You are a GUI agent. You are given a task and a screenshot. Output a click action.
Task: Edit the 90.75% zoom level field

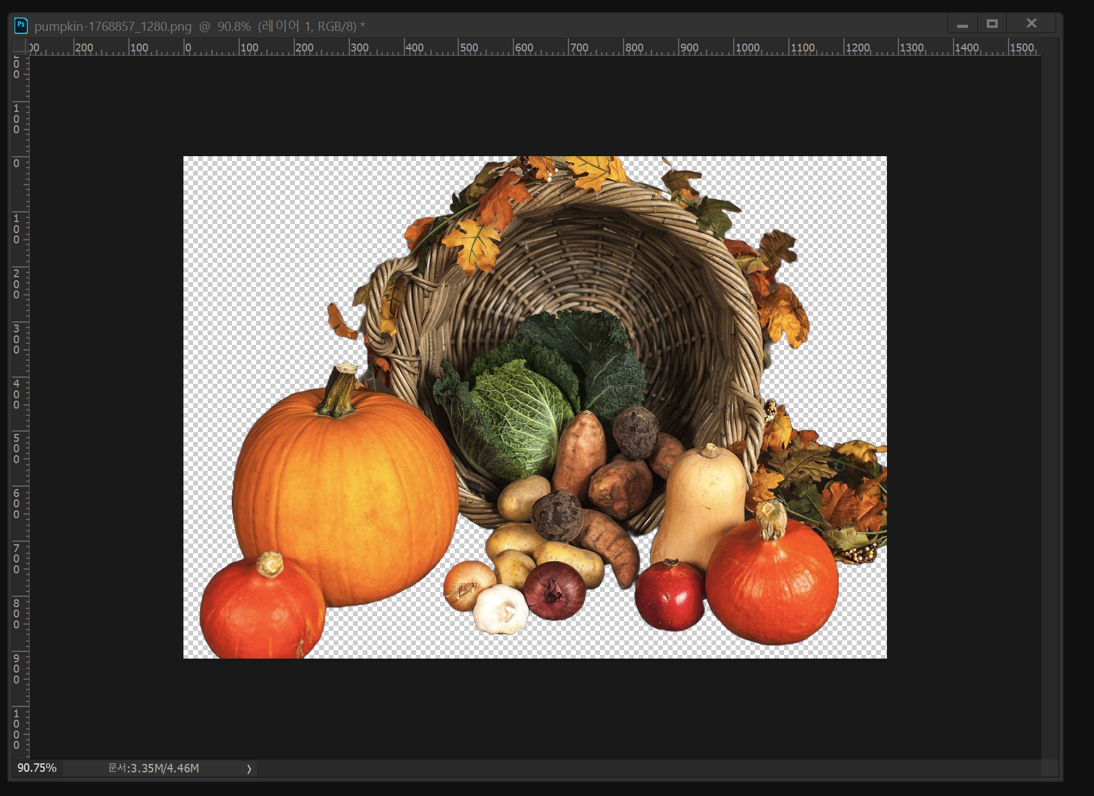(37, 768)
